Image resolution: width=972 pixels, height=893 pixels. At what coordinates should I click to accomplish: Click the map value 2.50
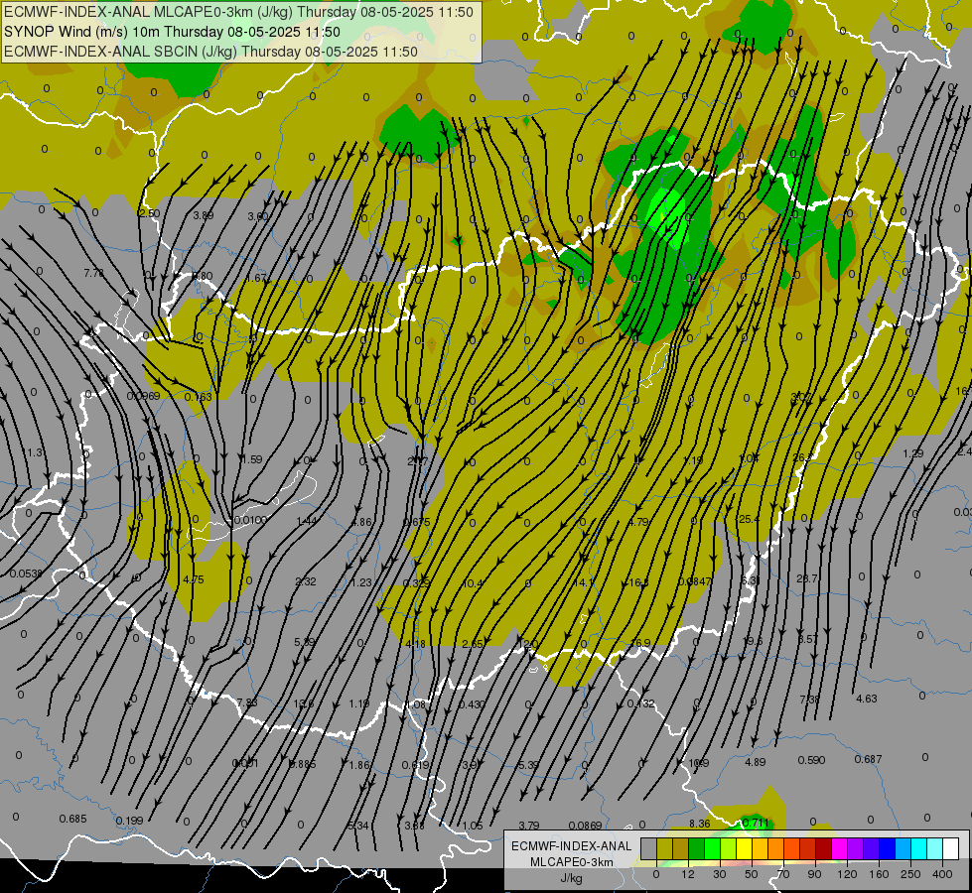pos(149,213)
